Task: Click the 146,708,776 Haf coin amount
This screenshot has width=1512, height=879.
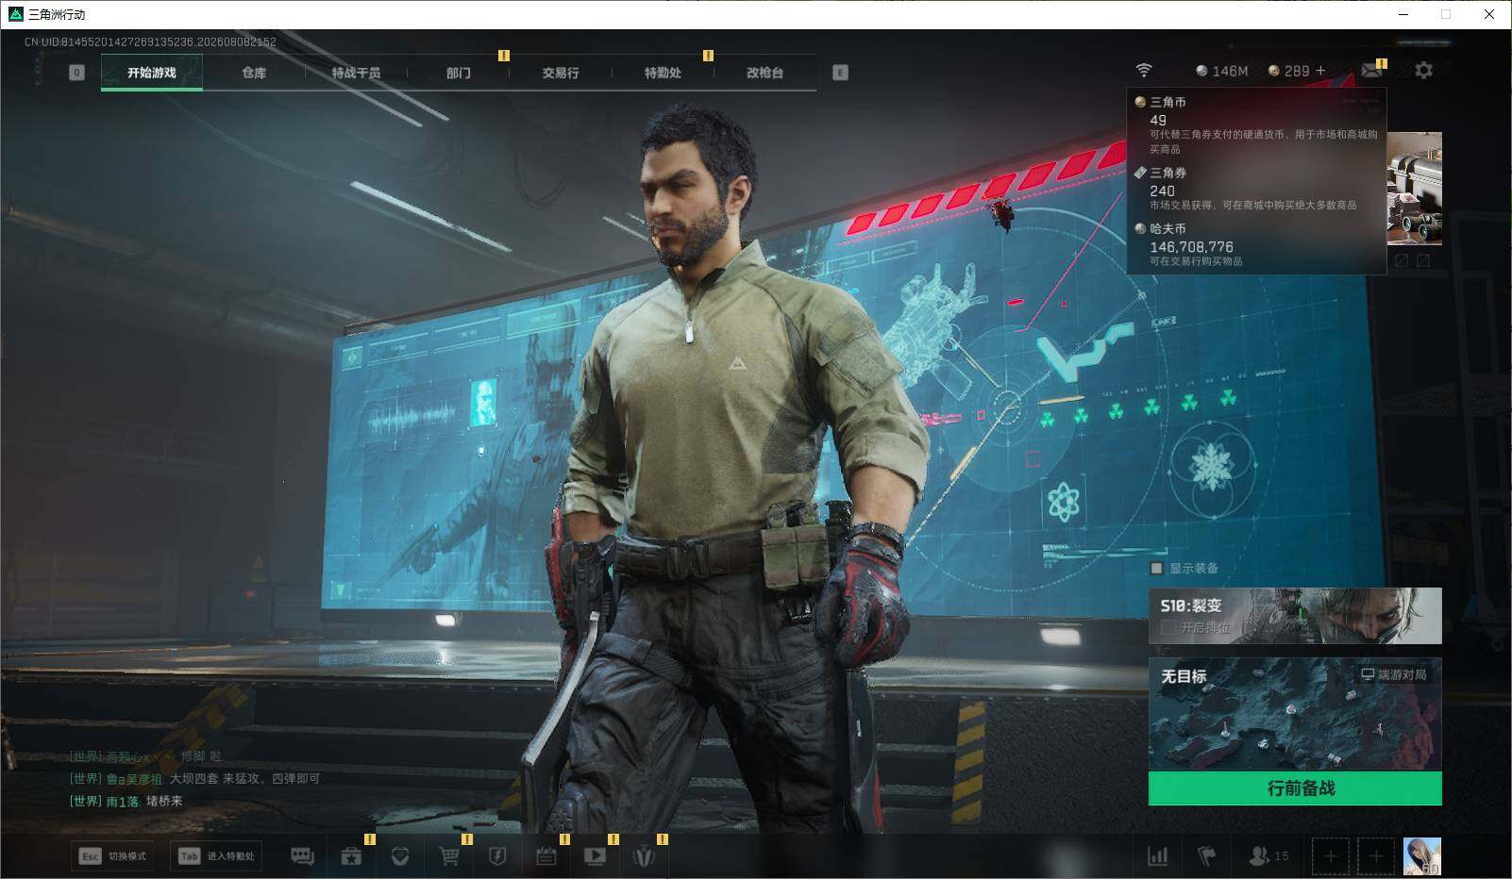Action: [1191, 247]
